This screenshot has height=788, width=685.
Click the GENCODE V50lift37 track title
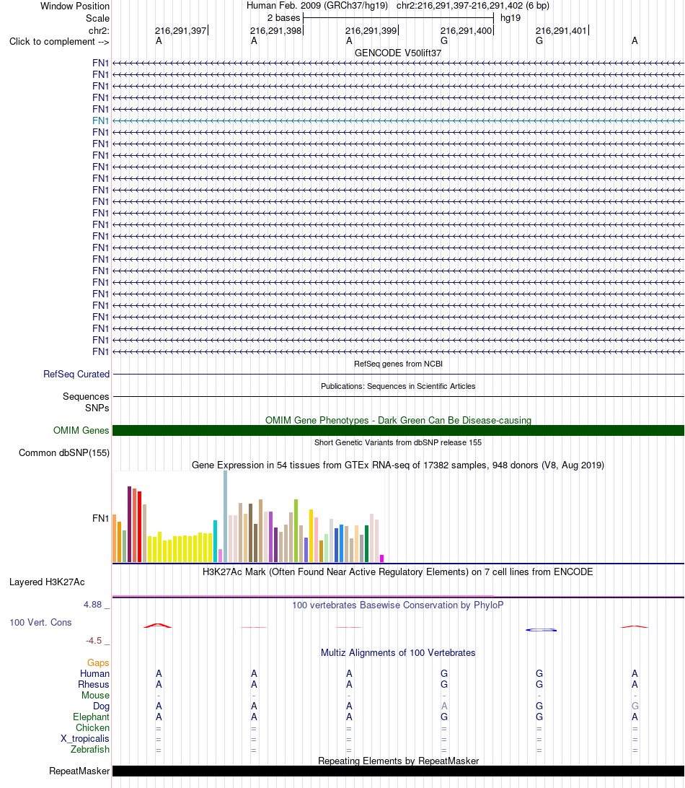pos(398,53)
